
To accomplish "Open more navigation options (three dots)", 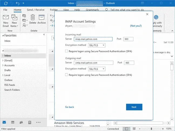I will click(x=38, y=122).
